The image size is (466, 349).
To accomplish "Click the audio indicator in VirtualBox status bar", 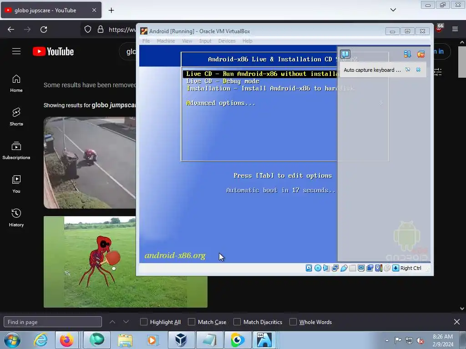I will tap(326, 268).
